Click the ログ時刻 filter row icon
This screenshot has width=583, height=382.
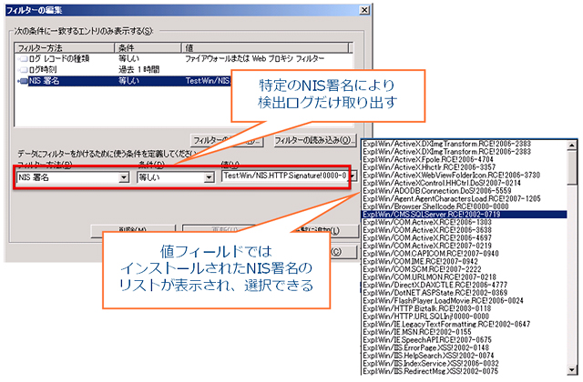pyautogui.click(x=22, y=70)
